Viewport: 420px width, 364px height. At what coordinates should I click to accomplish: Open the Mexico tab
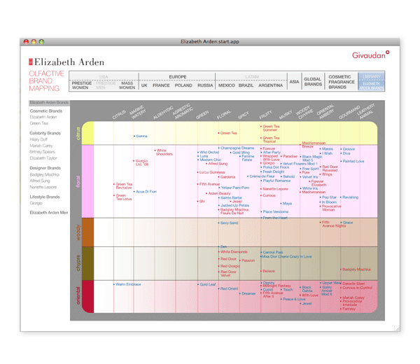(227, 85)
